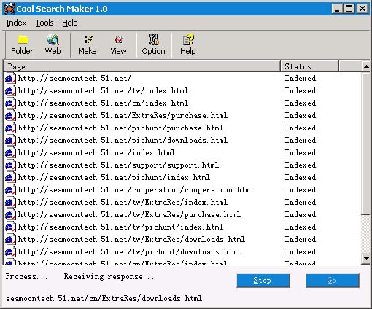The image size is (372, 309).
Task: Click the page icon for support/support.html row
Action: pyautogui.click(x=10, y=165)
